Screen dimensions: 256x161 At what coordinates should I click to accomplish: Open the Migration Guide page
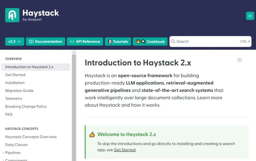click(x=19, y=91)
